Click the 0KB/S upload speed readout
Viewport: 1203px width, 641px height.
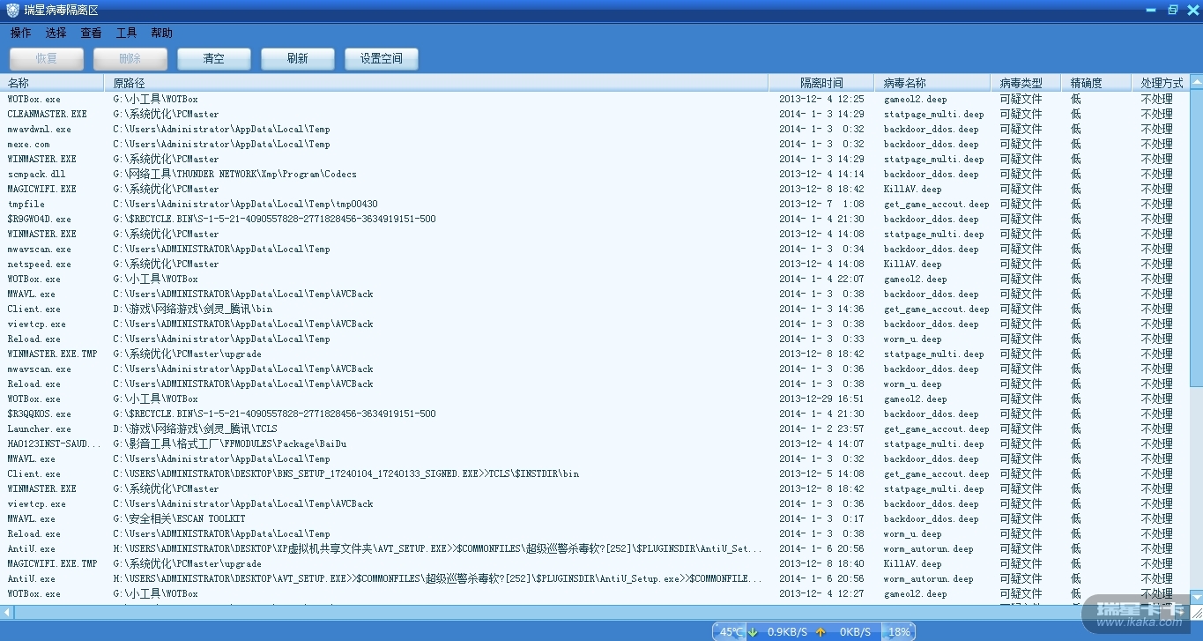click(x=855, y=631)
